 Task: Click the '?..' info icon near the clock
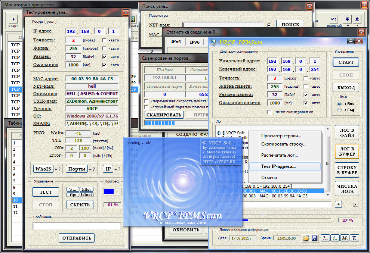point(325,238)
